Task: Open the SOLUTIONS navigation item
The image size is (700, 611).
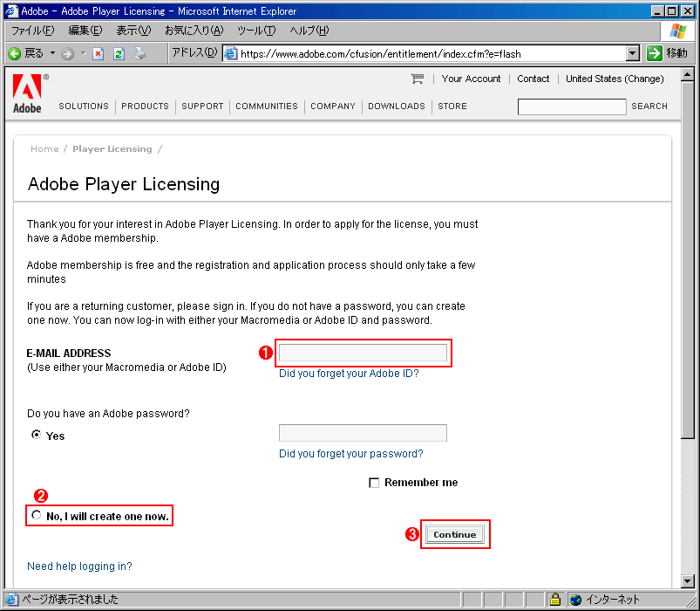Action: pyautogui.click(x=84, y=106)
